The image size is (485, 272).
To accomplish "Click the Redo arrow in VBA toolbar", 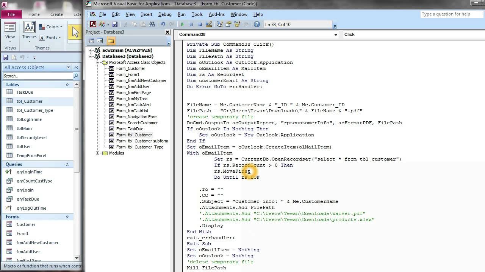I will (171, 24).
